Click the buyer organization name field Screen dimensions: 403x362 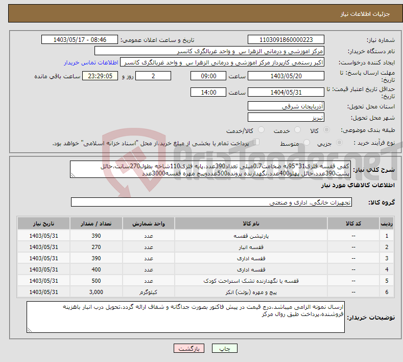tap(209, 51)
